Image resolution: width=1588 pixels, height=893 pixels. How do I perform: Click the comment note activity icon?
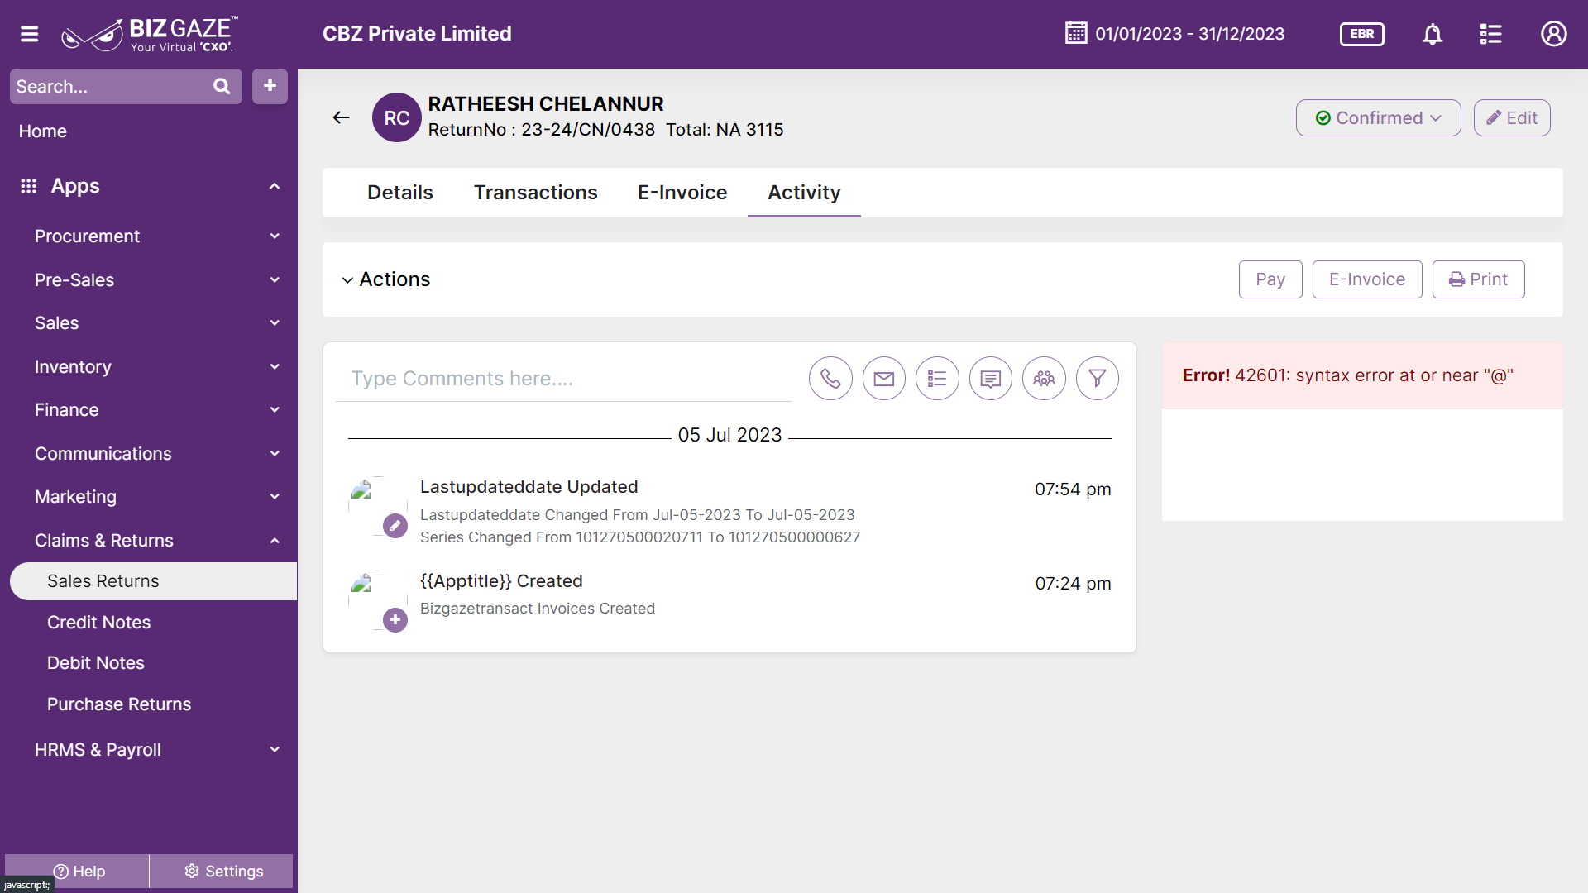coord(991,379)
